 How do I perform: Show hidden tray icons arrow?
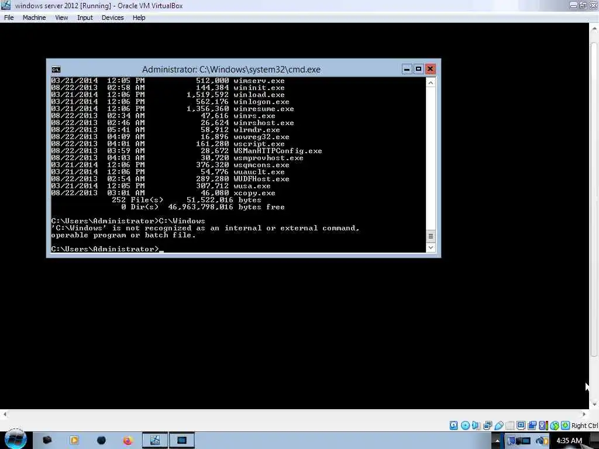(x=497, y=441)
